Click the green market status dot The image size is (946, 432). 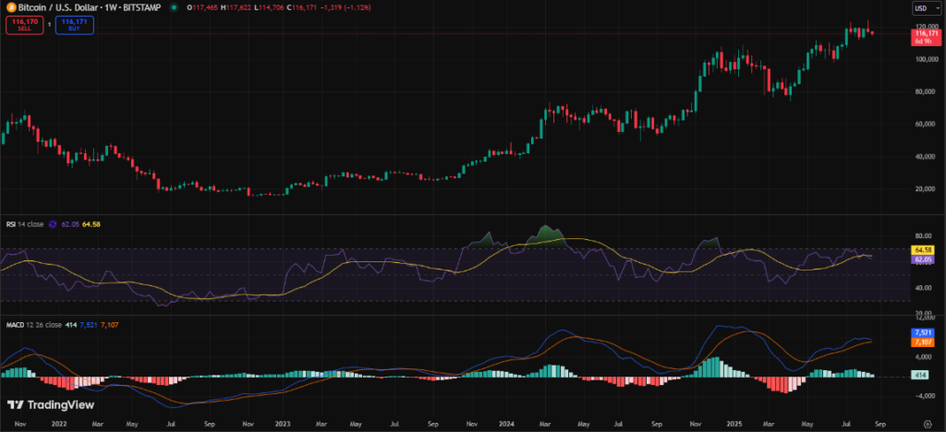[x=175, y=7]
